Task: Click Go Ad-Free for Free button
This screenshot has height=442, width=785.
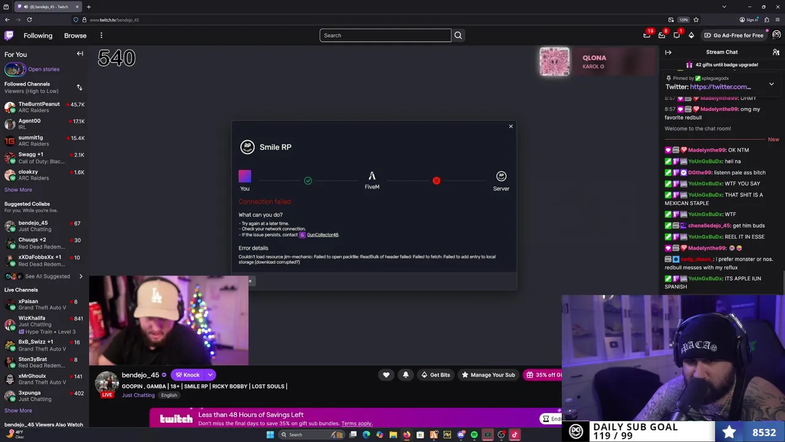Action: click(x=733, y=36)
